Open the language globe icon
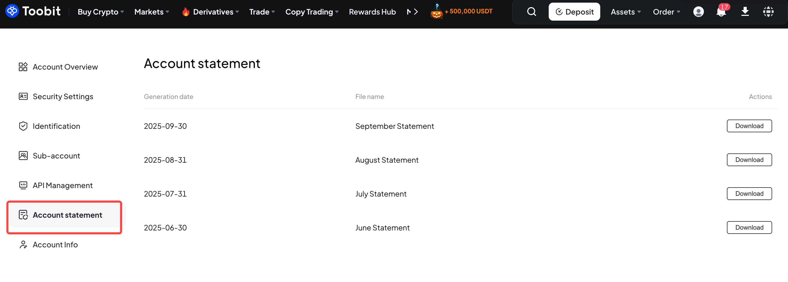The height and width of the screenshot is (282, 788). click(x=768, y=12)
